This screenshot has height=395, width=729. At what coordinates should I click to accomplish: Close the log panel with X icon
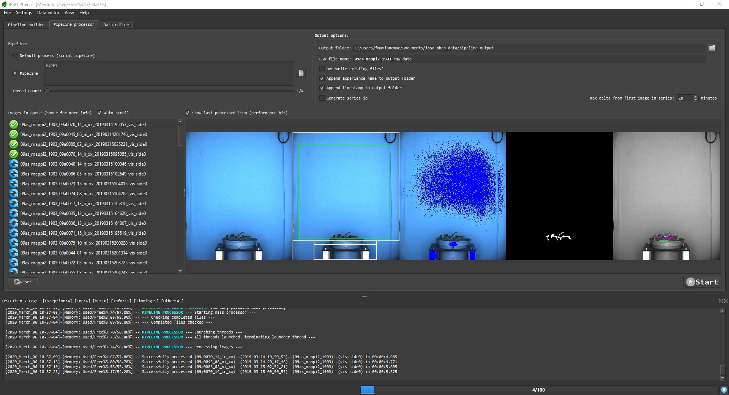tap(726, 301)
